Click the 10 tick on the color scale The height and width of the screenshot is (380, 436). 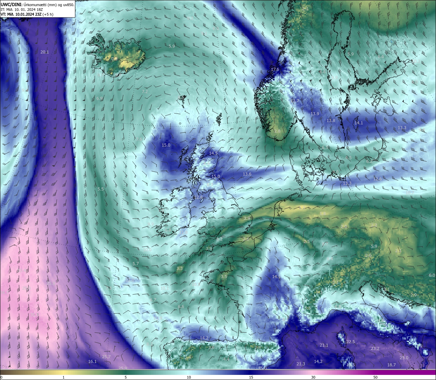(189, 377)
